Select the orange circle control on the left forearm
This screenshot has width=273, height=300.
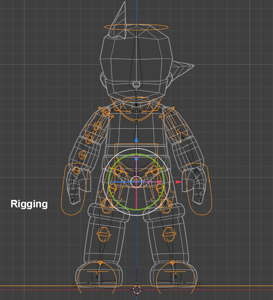tap(83, 155)
